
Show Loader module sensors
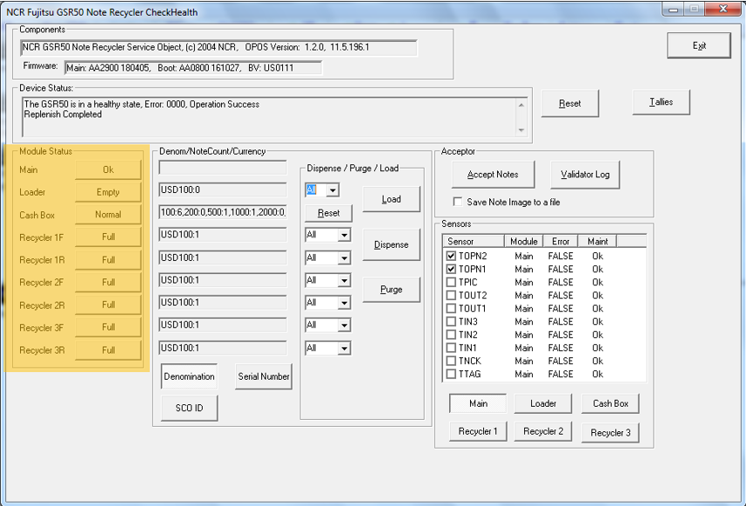(x=543, y=403)
